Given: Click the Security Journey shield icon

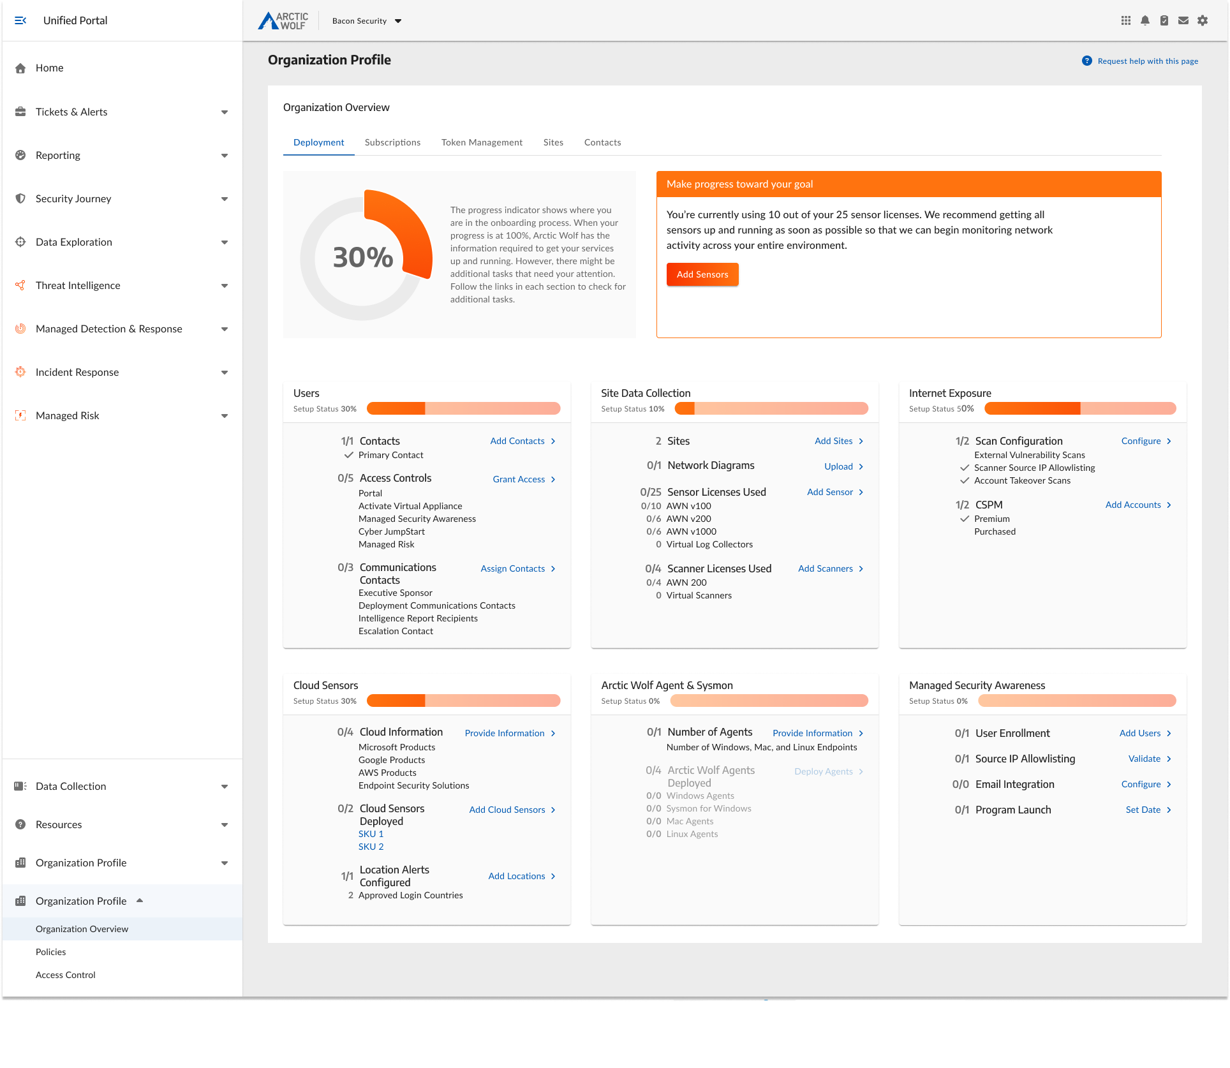Looking at the screenshot, I should pos(20,198).
